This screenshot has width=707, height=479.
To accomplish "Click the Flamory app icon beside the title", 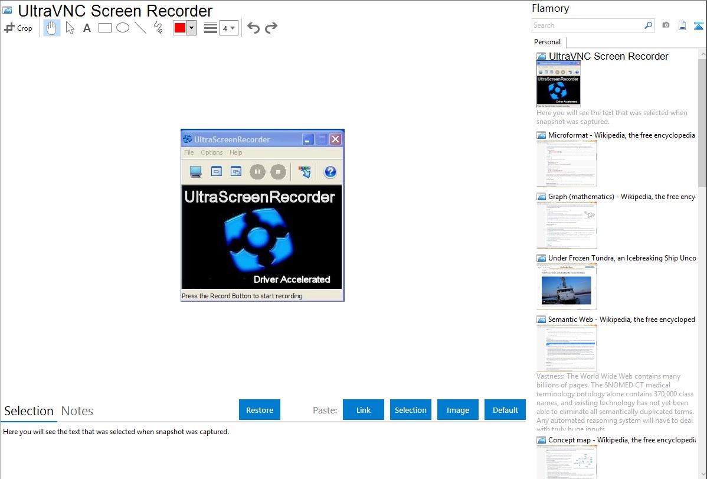I will coord(7,10).
